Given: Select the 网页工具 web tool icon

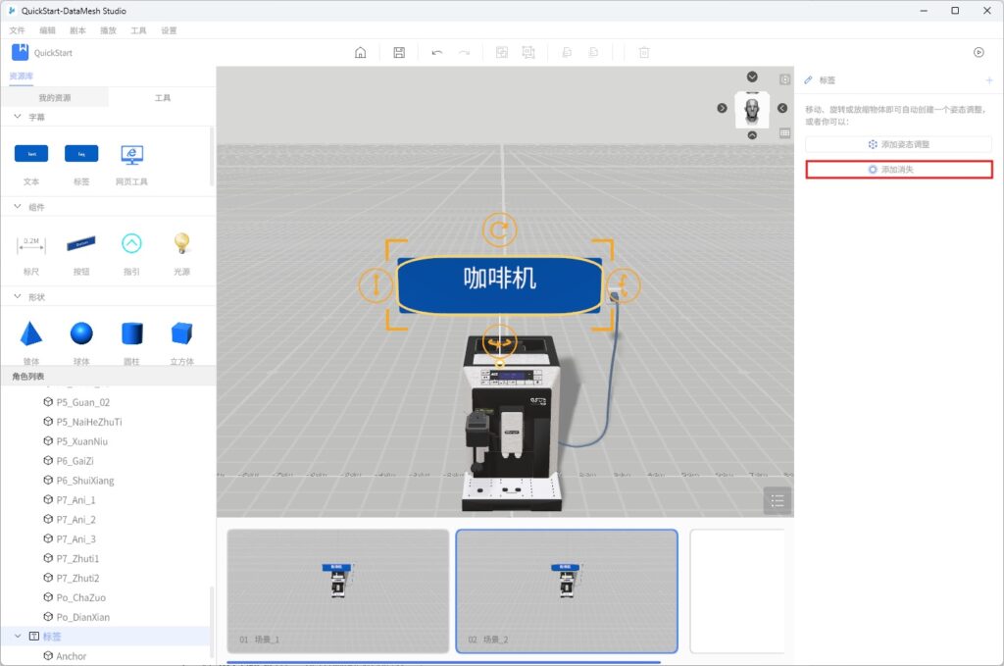Looking at the screenshot, I should click(x=131, y=155).
